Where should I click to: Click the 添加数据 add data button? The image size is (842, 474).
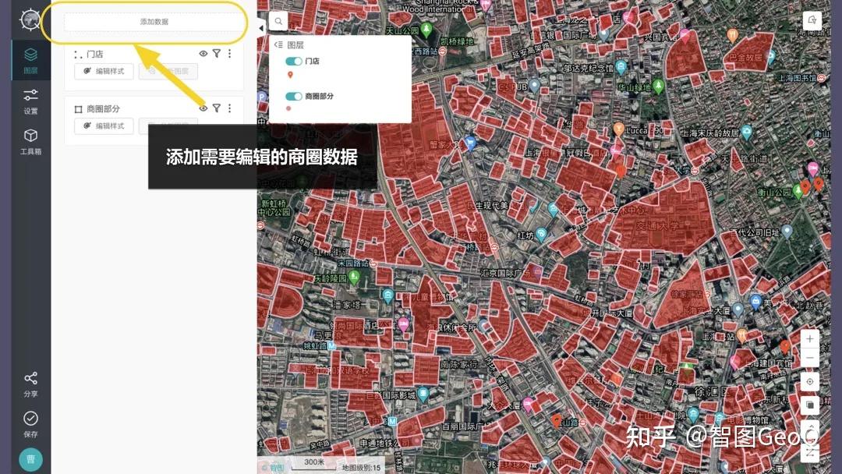(x=154, y=21)
